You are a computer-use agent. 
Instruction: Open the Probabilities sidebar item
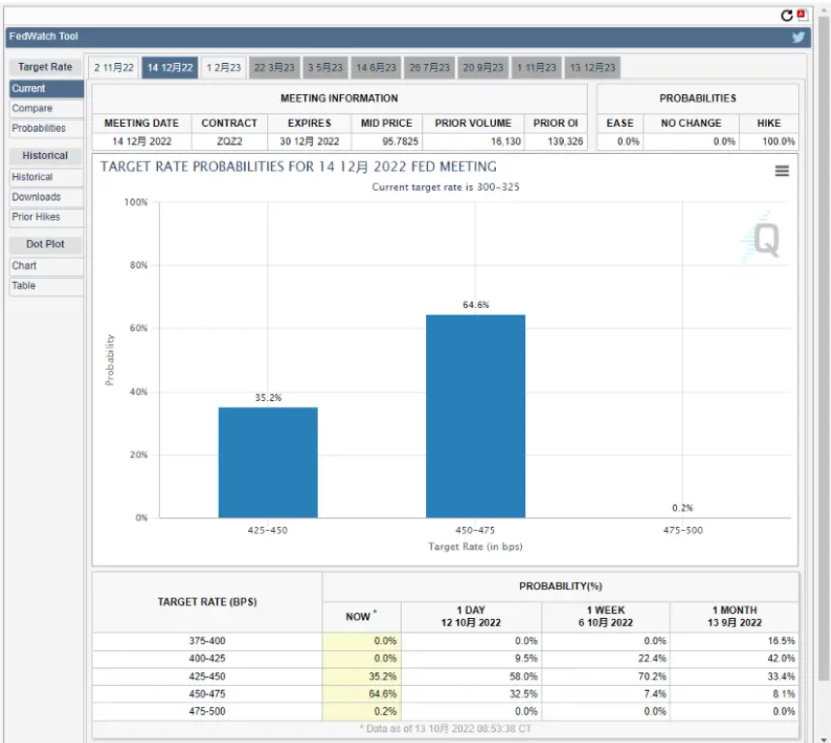tap(46, 128)
